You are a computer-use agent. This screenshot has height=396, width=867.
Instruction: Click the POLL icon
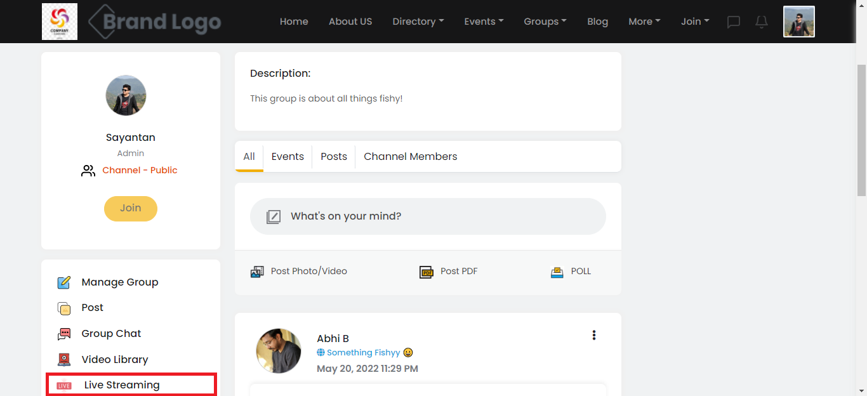[557, 272]
